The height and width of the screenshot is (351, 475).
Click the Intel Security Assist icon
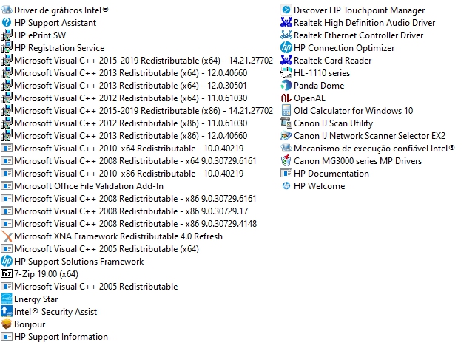7,311
